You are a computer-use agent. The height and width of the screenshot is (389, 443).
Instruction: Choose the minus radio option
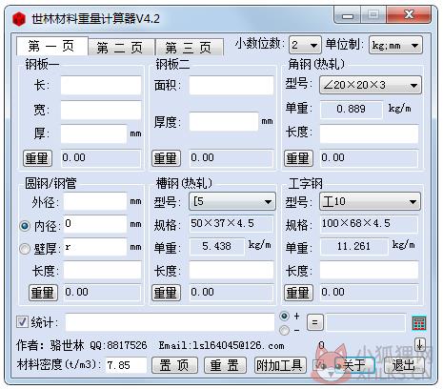pyautogui.click(x=284, y=330)
